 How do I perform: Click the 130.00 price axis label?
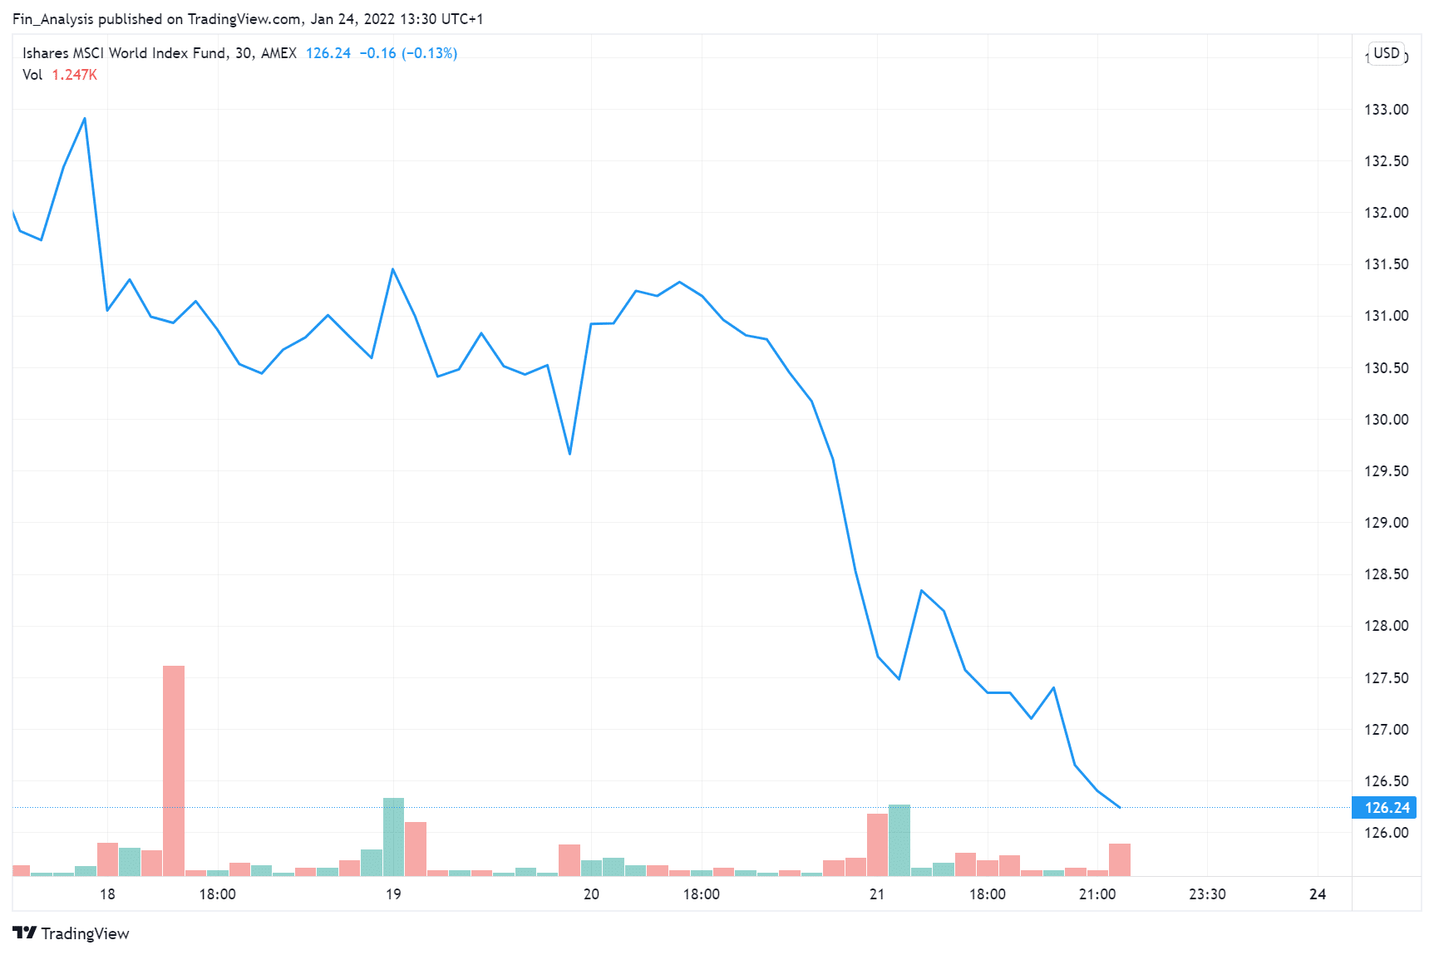[1386, 420]
